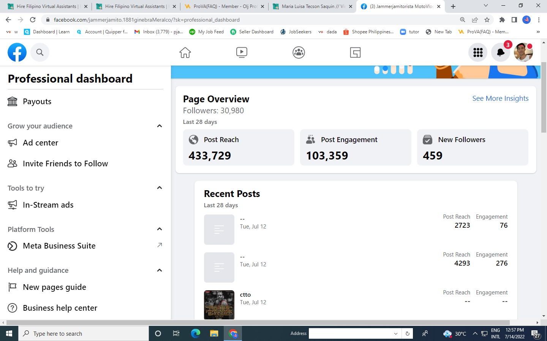The width and height of the screenshot is (547, 341).
Task: Switch to first Hire Filipino Virtual Assistants tab
Action: [47, 6]
